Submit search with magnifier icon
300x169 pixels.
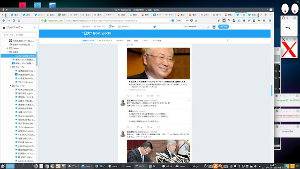(x=208, y=27)
